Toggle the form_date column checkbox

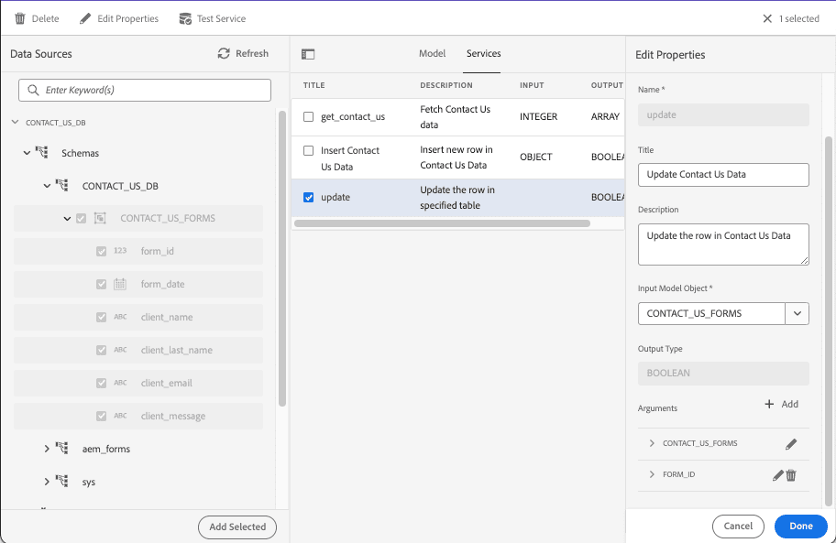point(102,284)
